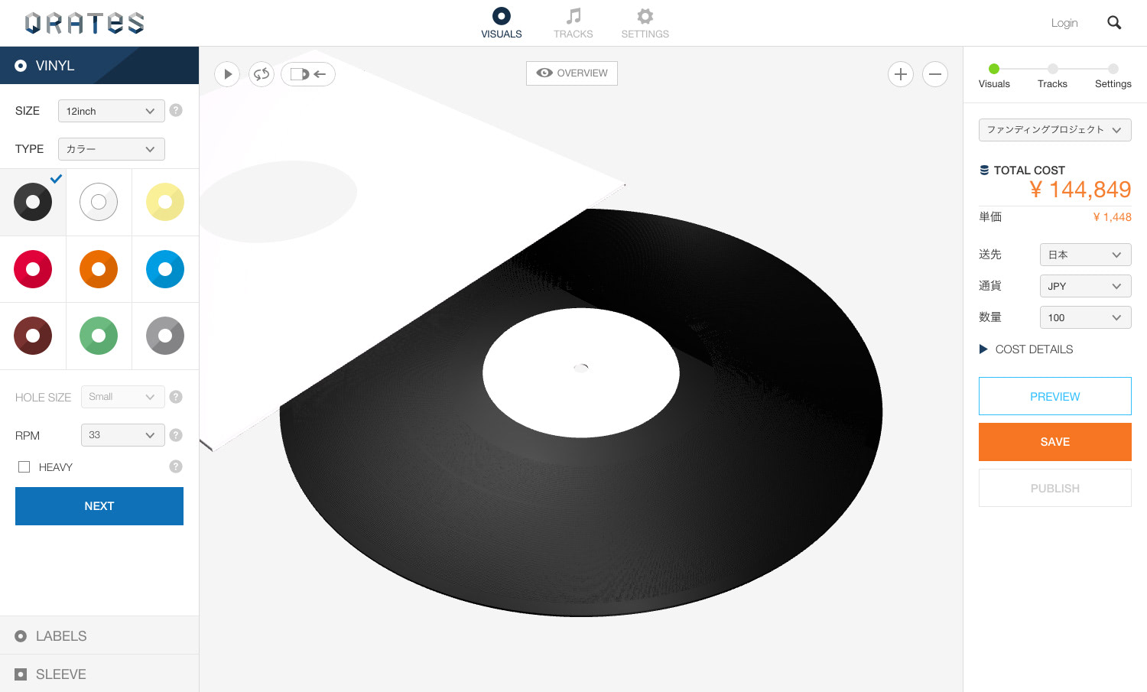Click the insert record into sleeve icon

point(308,74)
